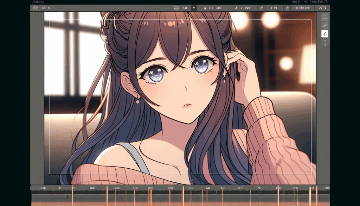Click the bottom ruler-like icon in right sidebar

click(325, 43)
